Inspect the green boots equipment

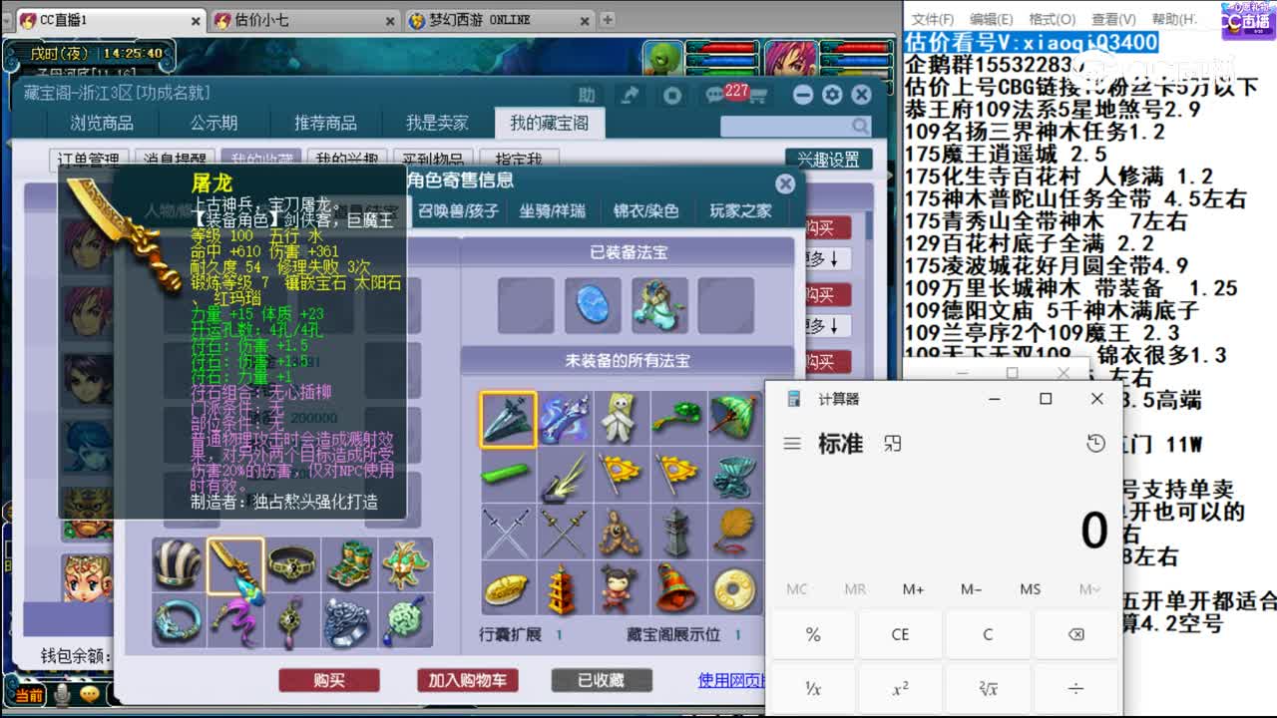click(349, 565)
